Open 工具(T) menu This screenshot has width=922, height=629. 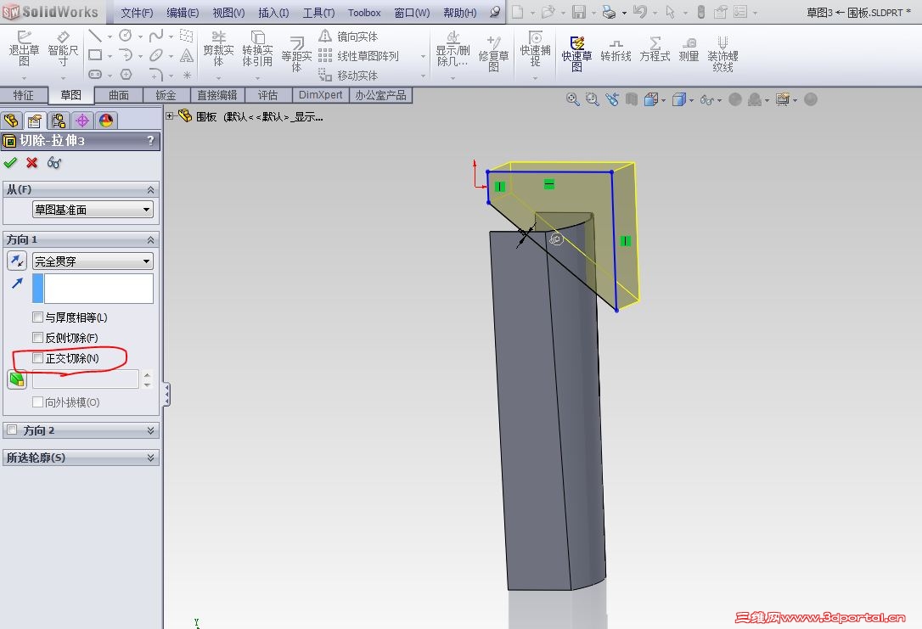point(318,13)
